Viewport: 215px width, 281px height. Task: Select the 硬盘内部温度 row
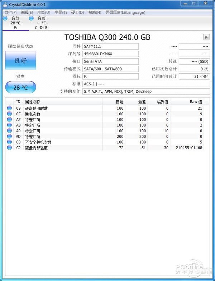pyautogui.click(x=105, y=148)
